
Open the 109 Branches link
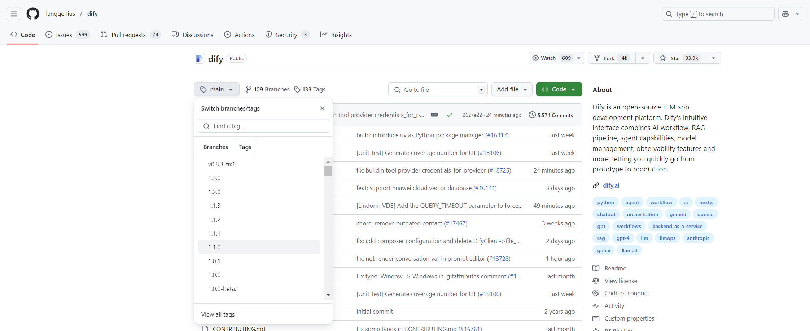click(267, 89)
